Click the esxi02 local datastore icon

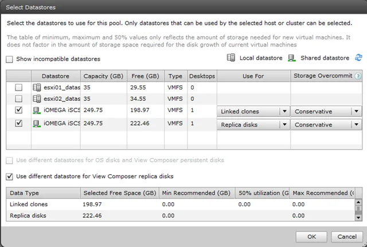pos(37,99)
